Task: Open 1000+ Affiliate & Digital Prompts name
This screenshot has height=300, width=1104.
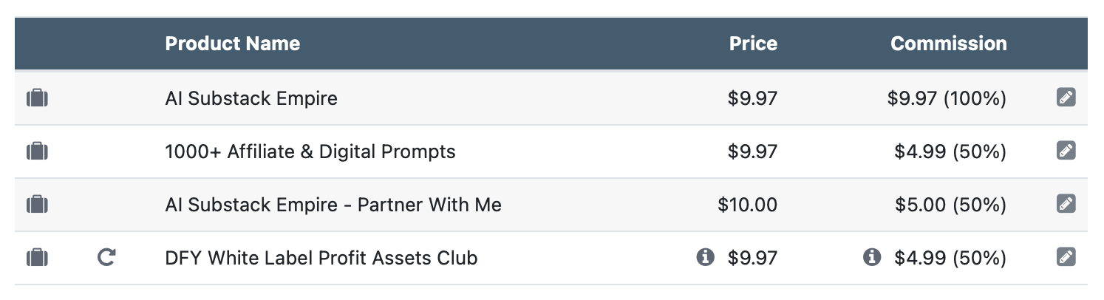Action: [x=310, y=151]
